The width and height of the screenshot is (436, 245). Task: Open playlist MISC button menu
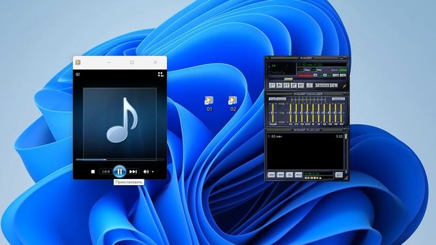(298, 175)
